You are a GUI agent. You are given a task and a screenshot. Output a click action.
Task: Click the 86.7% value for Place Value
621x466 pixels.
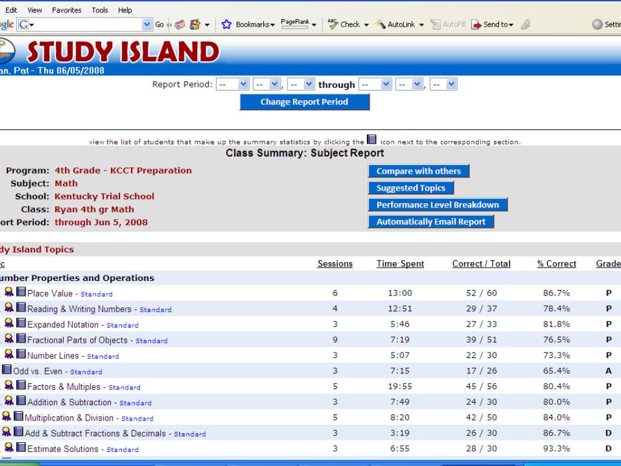[557, 293]
